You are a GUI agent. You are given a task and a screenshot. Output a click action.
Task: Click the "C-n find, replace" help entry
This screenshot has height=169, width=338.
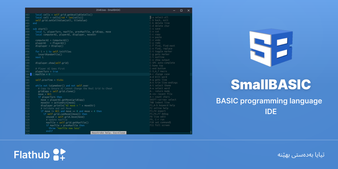pos(161,48)
